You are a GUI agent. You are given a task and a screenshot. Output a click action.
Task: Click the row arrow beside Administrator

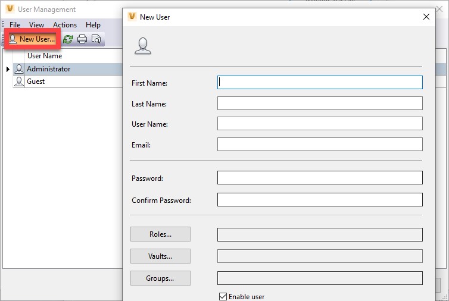[8, 69]
